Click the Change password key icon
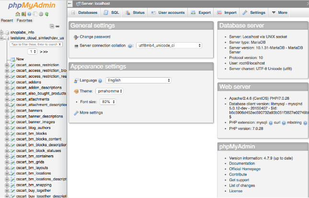 pos(76,37)
